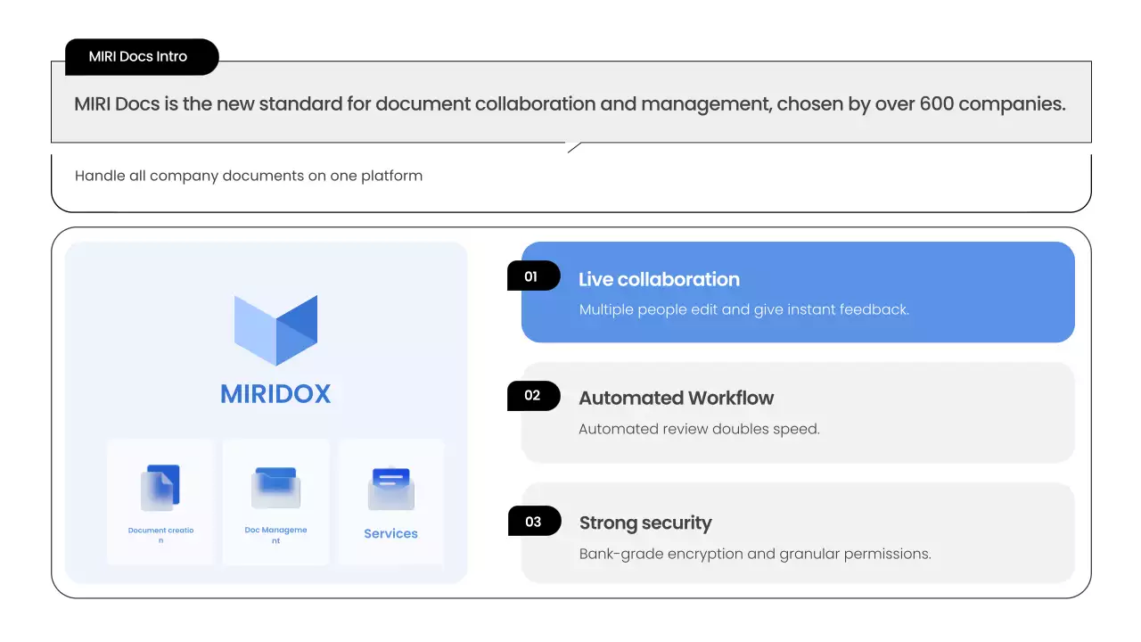Select the Document creation file icon
Viewport: 1141px width, 642px height.
pyautogui.click(x=160, y=489)
